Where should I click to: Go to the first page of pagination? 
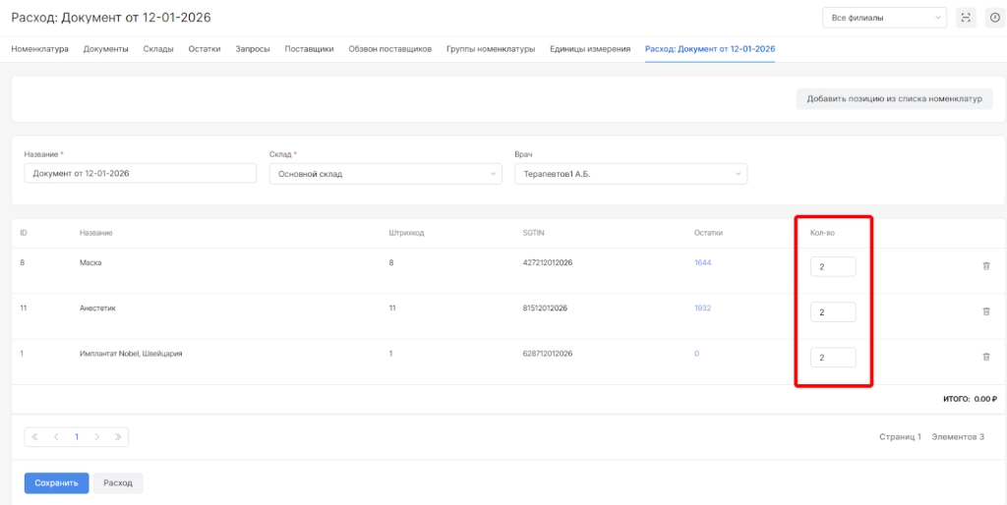tap(36, 437)
